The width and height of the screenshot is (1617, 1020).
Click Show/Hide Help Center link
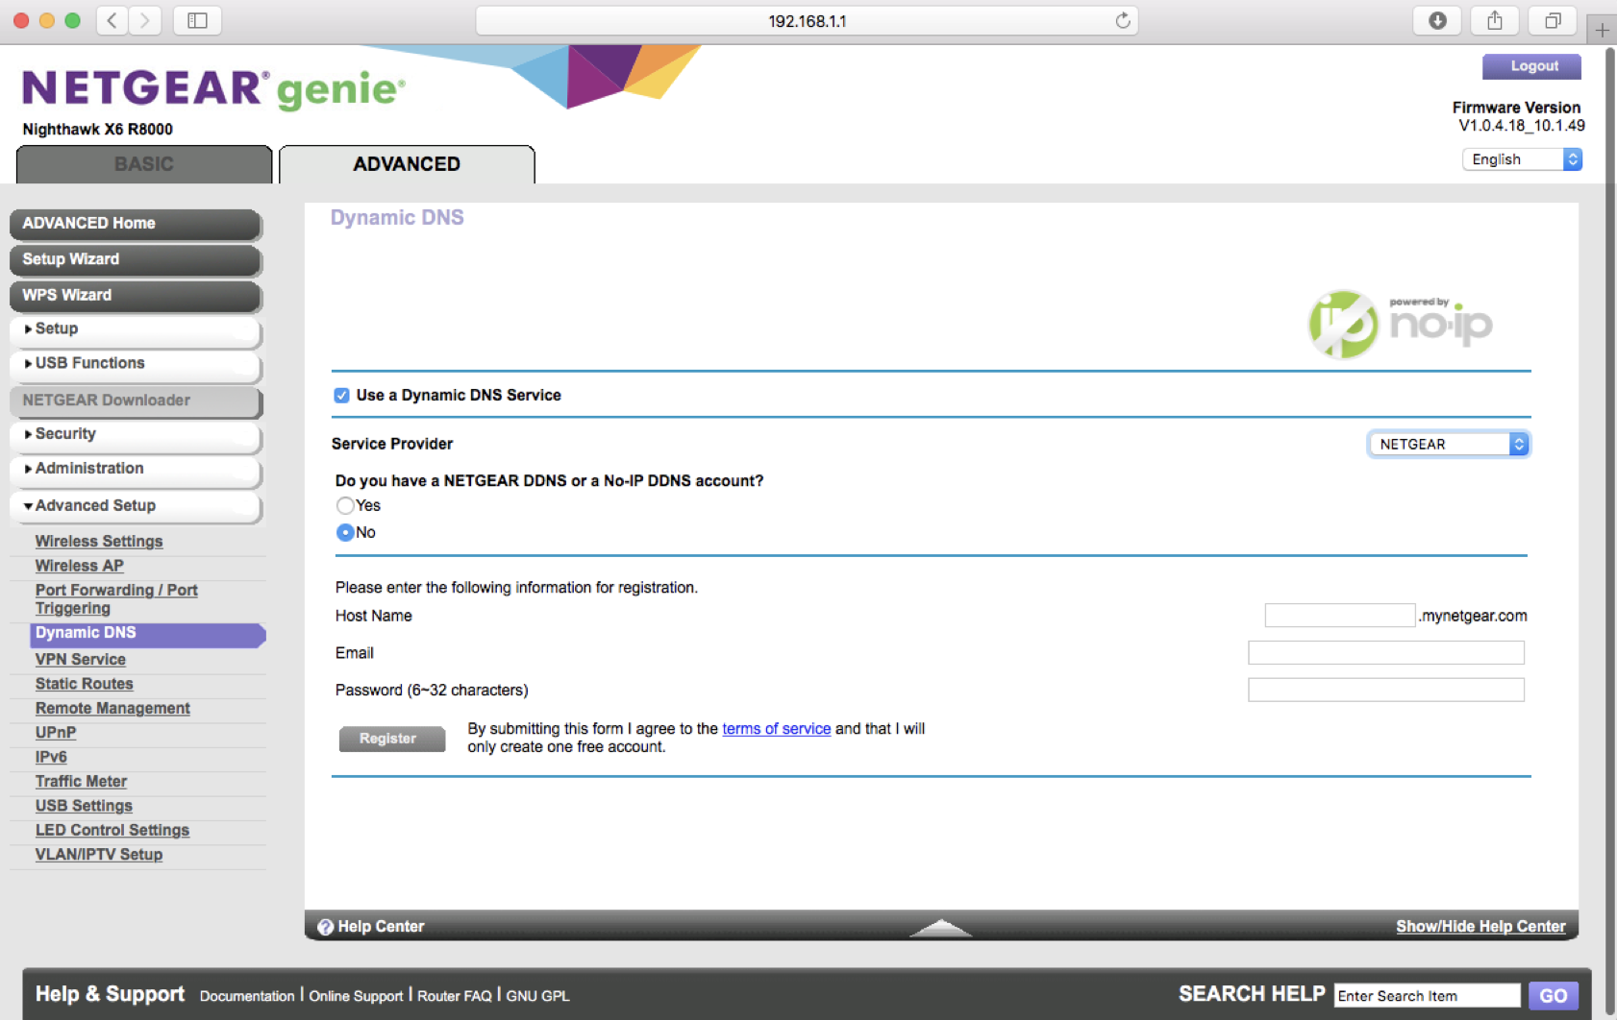1480,927
